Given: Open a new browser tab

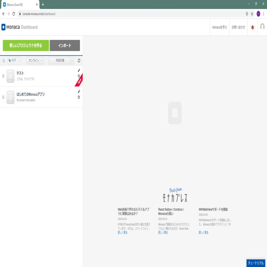Looking at the screenshot, I should pos(43,5).
